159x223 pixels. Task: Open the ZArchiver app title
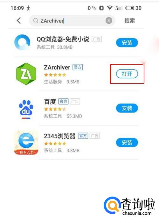57,68
